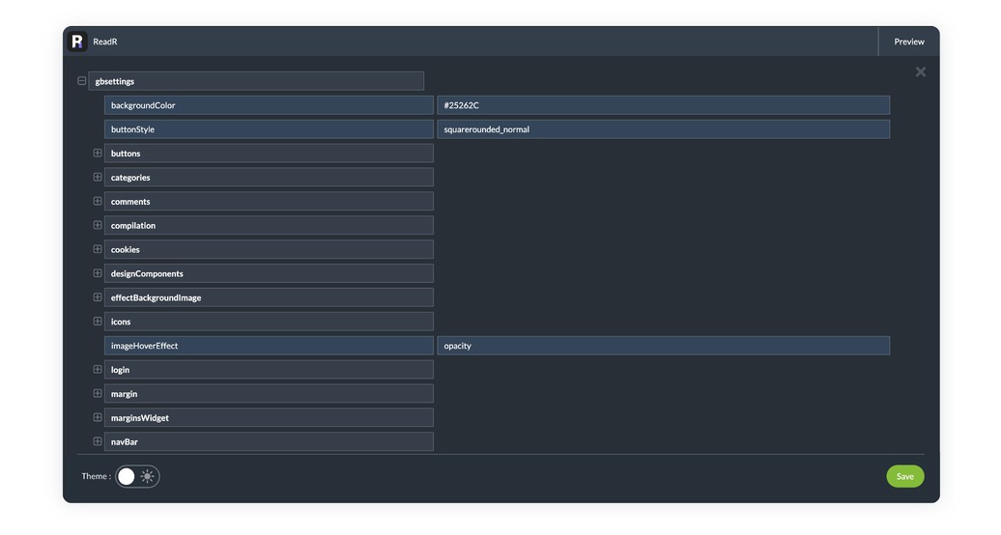This screenshot has height=535, width=1001.
Task: Expand designComponents with plus icon
Action: [x=98, y=273]
